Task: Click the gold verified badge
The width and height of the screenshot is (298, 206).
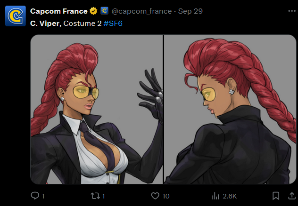Action: click(93, 11)
